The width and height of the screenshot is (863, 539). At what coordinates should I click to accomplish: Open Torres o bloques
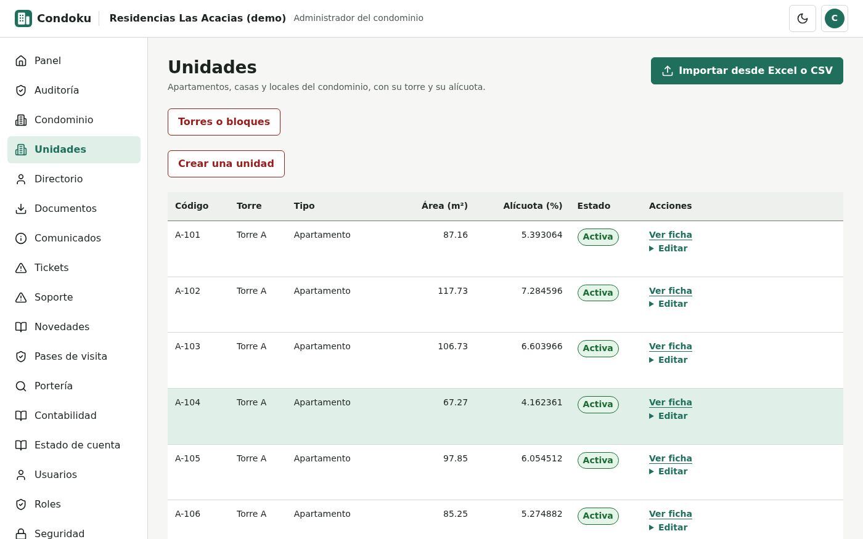pos(224,122)
